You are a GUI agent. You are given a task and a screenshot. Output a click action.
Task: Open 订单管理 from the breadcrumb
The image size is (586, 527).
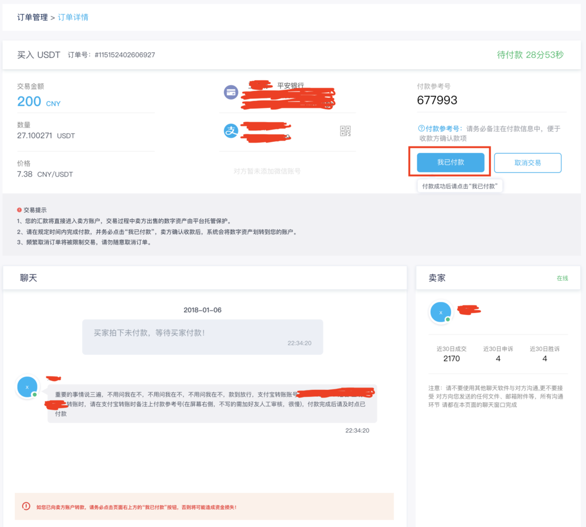coord(32,18)
